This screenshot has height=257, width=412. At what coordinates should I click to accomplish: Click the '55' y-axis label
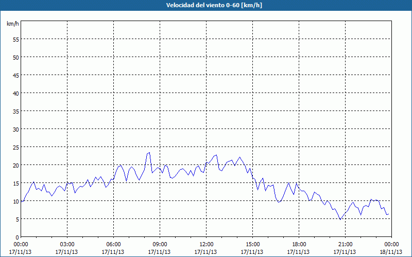coord(16,40)
